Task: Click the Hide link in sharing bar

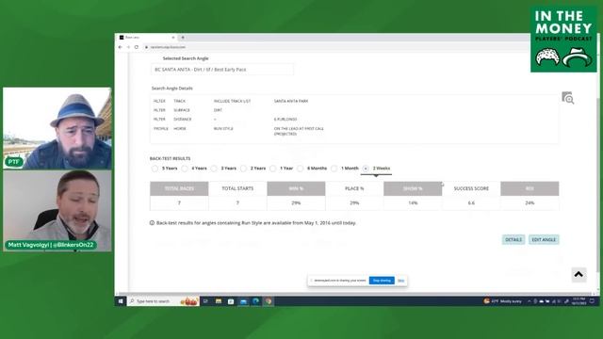Action: click(x=400, y=281)
